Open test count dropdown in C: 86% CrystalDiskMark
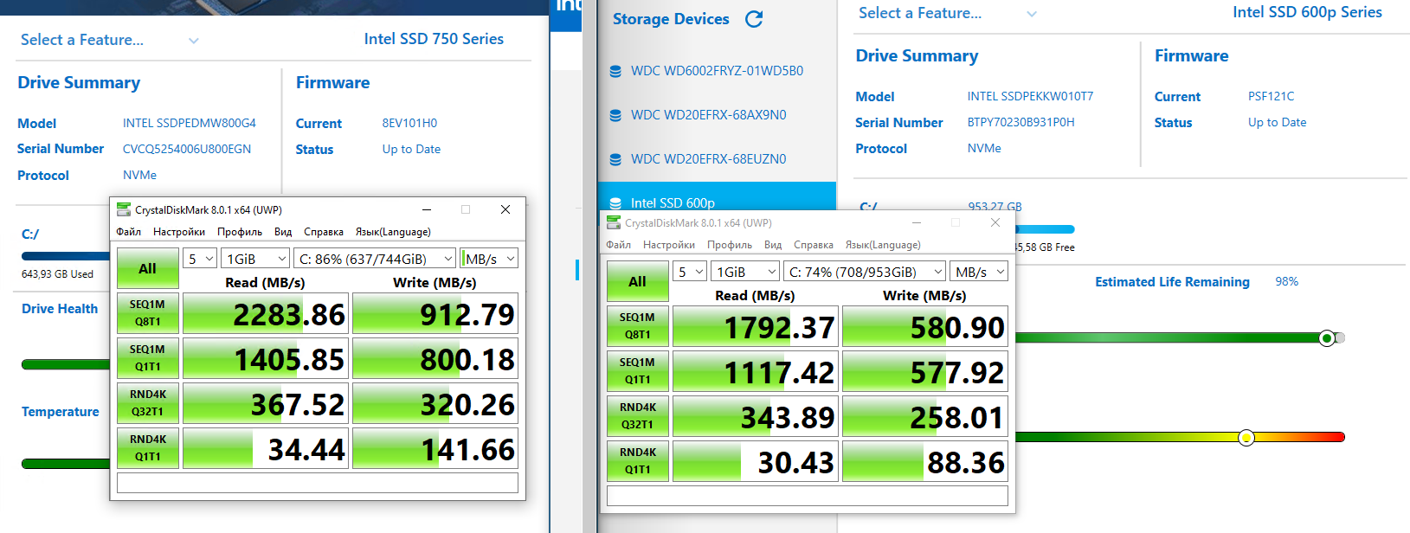 point(199,259)
